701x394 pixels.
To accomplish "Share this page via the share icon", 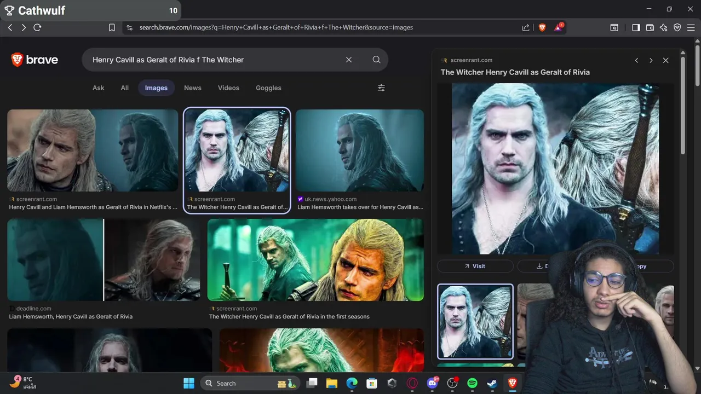I will pyautogui.click(x=526, y=27).
